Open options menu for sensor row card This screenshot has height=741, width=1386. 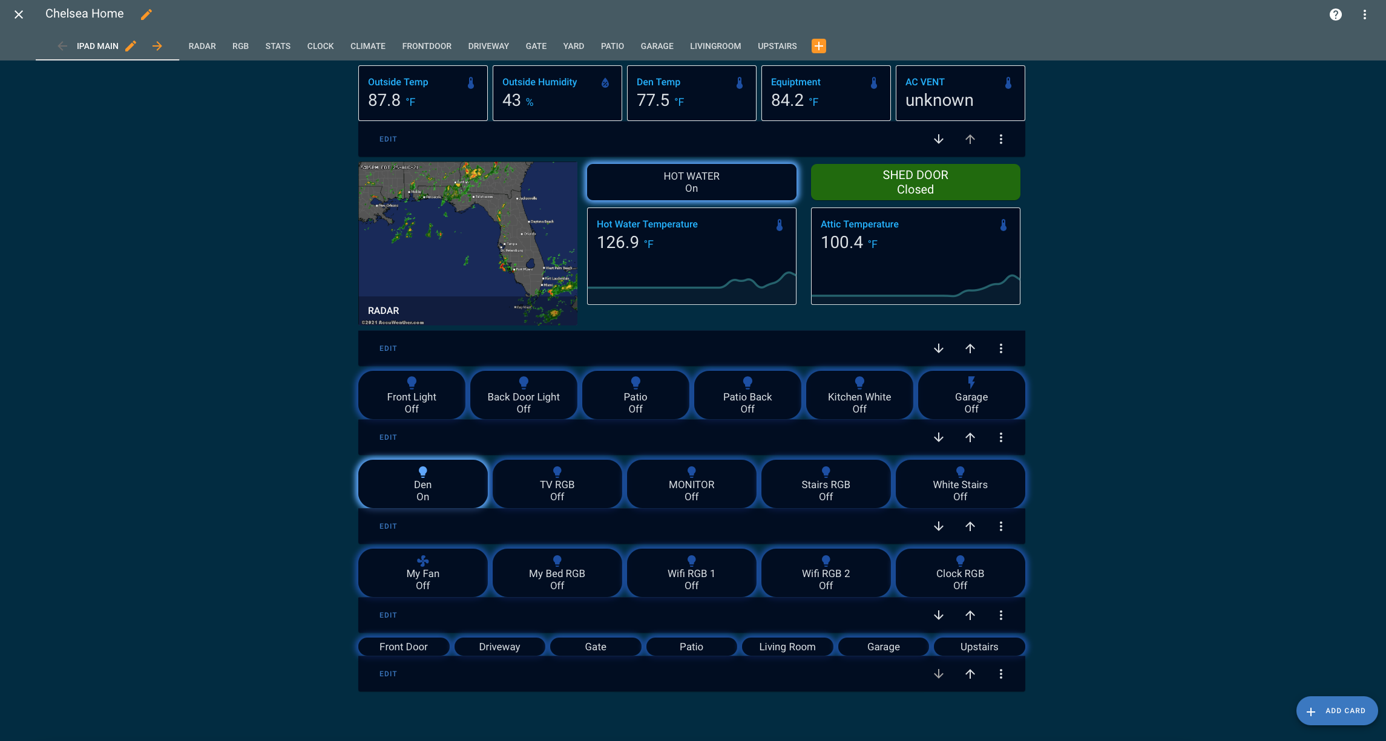pyautogui.click(x=1000, y=139)
